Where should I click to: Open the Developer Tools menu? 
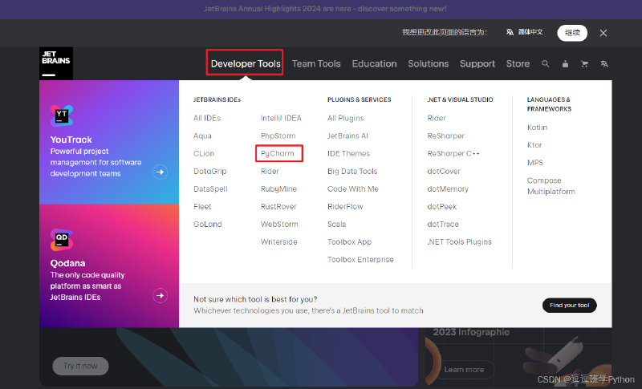pos(246,64)
